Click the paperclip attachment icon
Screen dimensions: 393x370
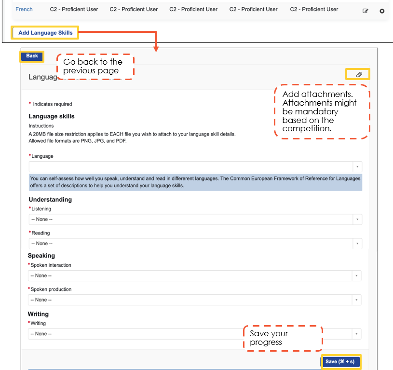(x=359, y=74)
